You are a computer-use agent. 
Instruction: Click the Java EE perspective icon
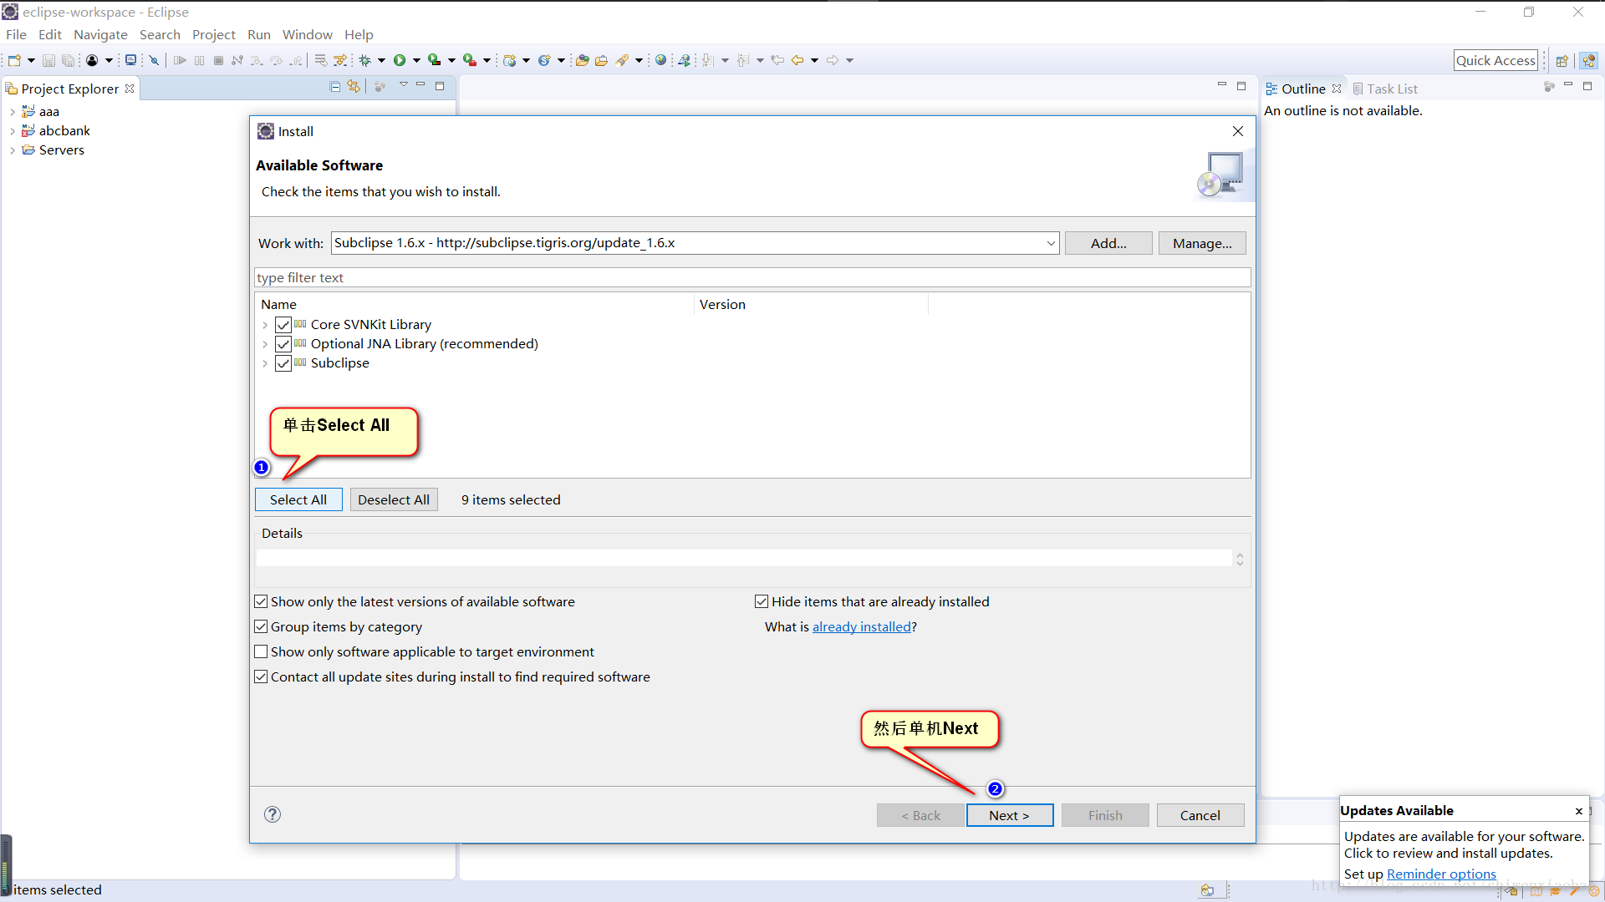pos(1588,60)
